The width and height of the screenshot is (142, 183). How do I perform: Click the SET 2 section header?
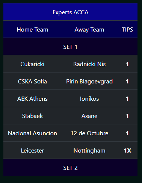pyautogui.click(x=70, y=168)
